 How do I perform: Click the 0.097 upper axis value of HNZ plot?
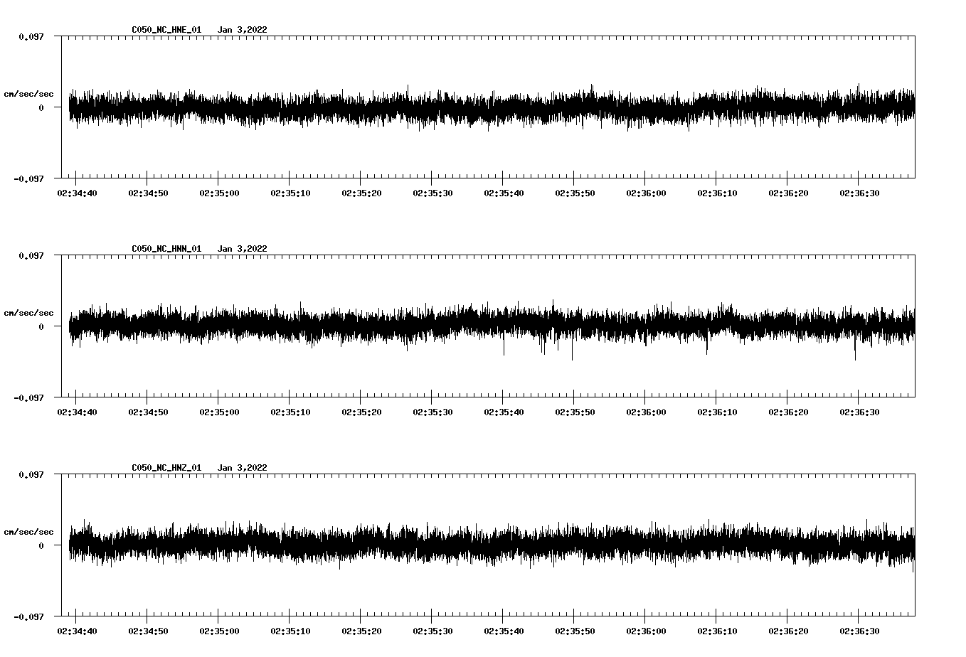(31, 474)
